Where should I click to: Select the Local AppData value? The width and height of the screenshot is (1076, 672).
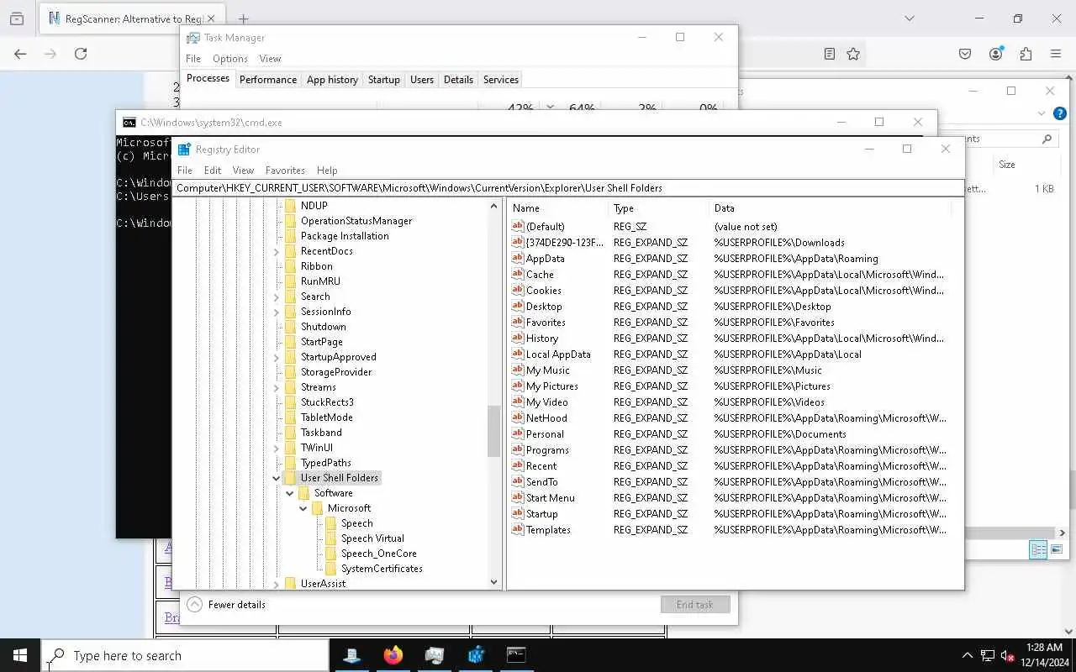tap(558, 354)
